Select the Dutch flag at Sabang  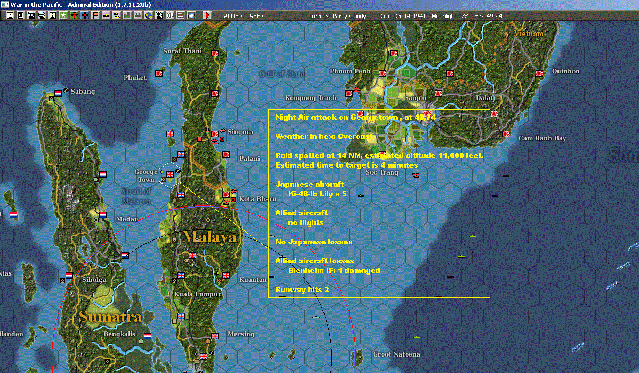pyautogui.click(x=58, y=94)
